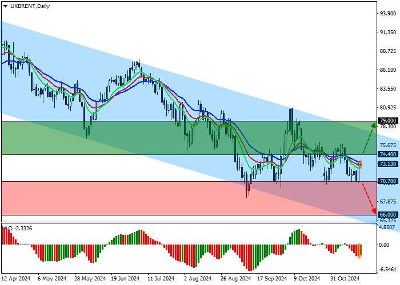This screenshot has height=285, width=400.
Task: Click the 93.900 price axis value
Action: (x=388, y=14)
